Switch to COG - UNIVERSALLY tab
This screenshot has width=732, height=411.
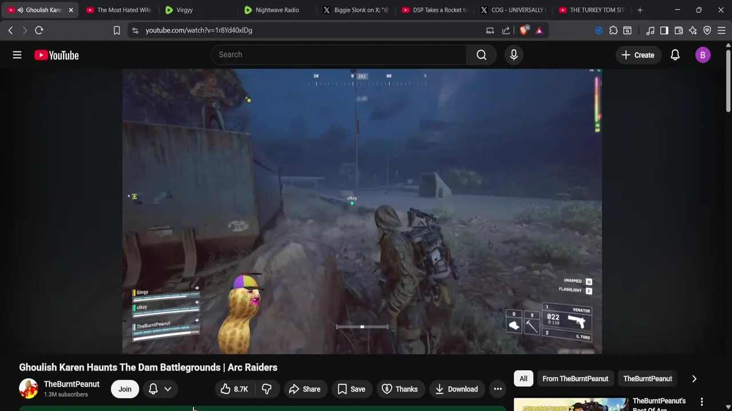(x=514, y=10)
